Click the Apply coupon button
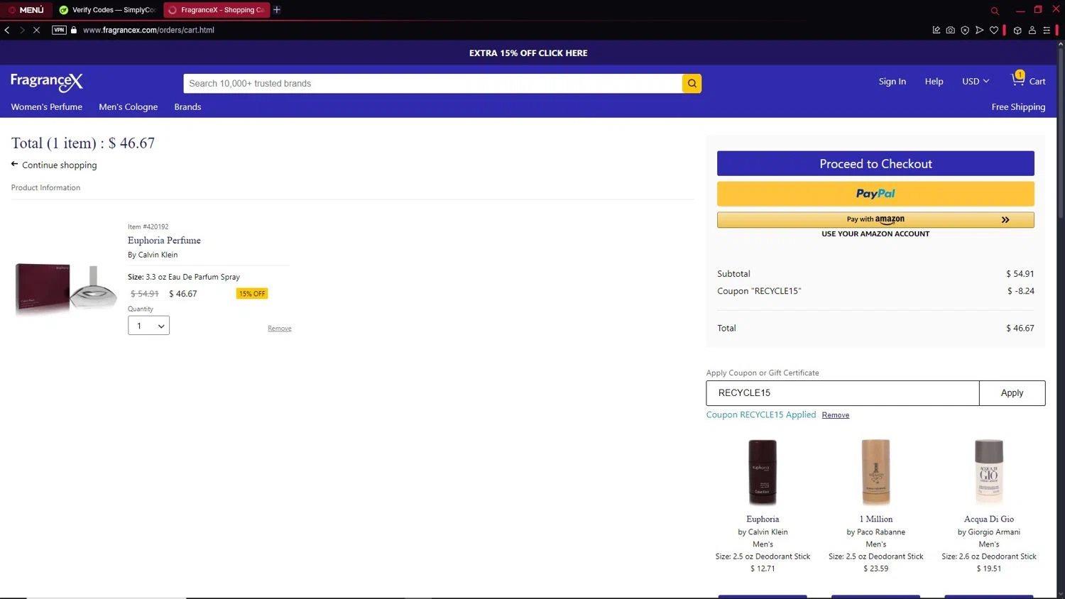The image size is (1065, 599). click(x=1012, y=393)
